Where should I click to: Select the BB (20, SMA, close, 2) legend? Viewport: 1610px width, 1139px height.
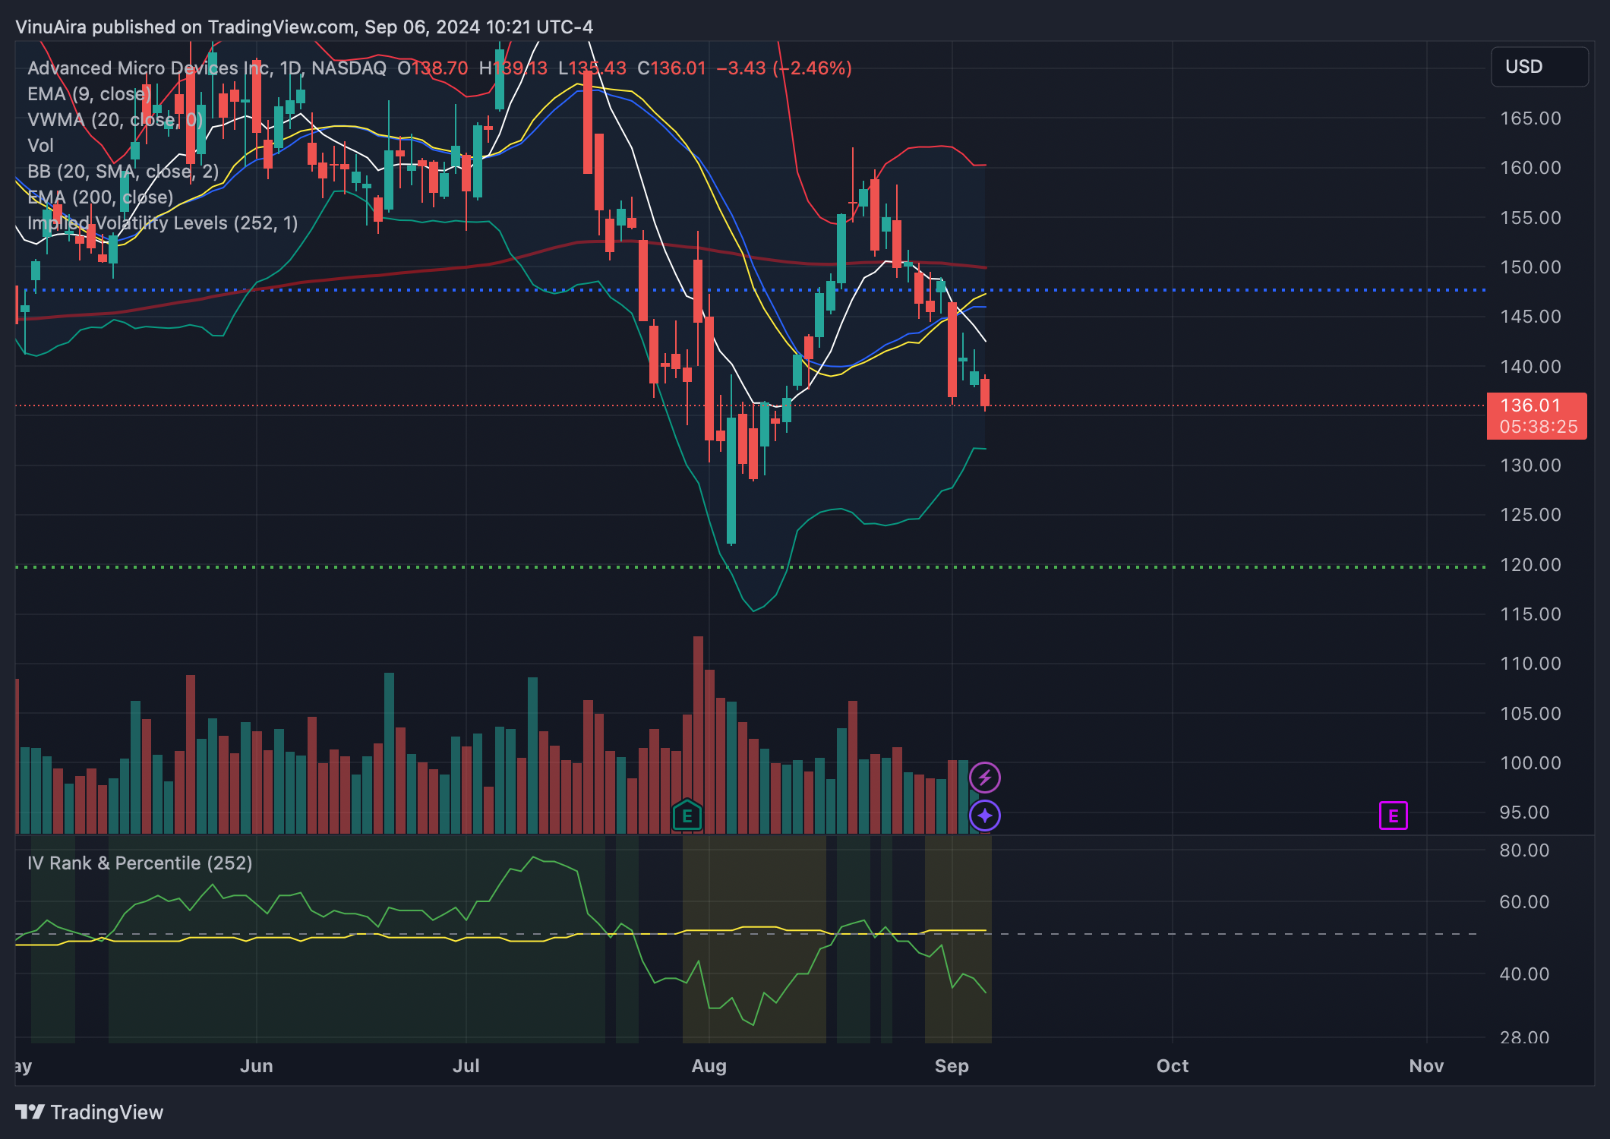point(123,172)
